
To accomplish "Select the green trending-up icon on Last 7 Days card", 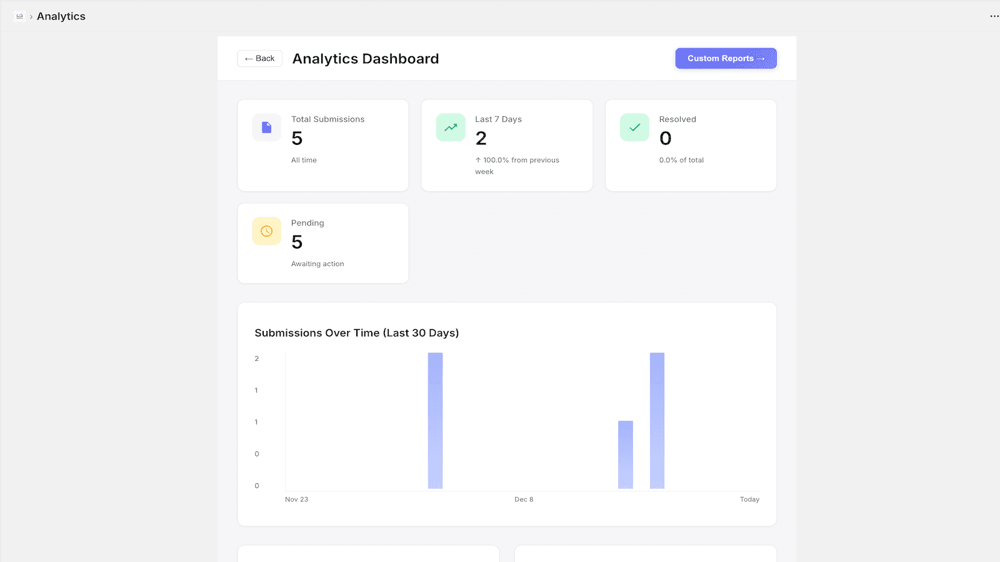I will (450, 127).
